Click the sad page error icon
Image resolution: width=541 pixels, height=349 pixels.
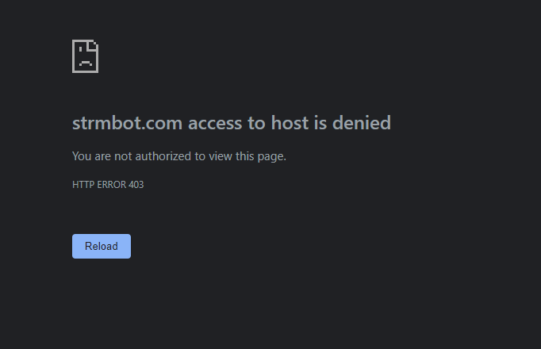coord(85,56)
